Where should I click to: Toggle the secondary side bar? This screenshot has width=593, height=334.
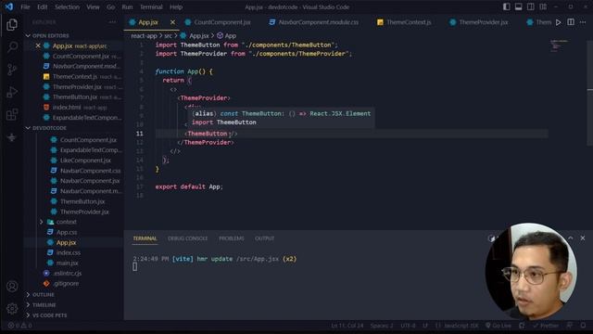pos(531,6)
